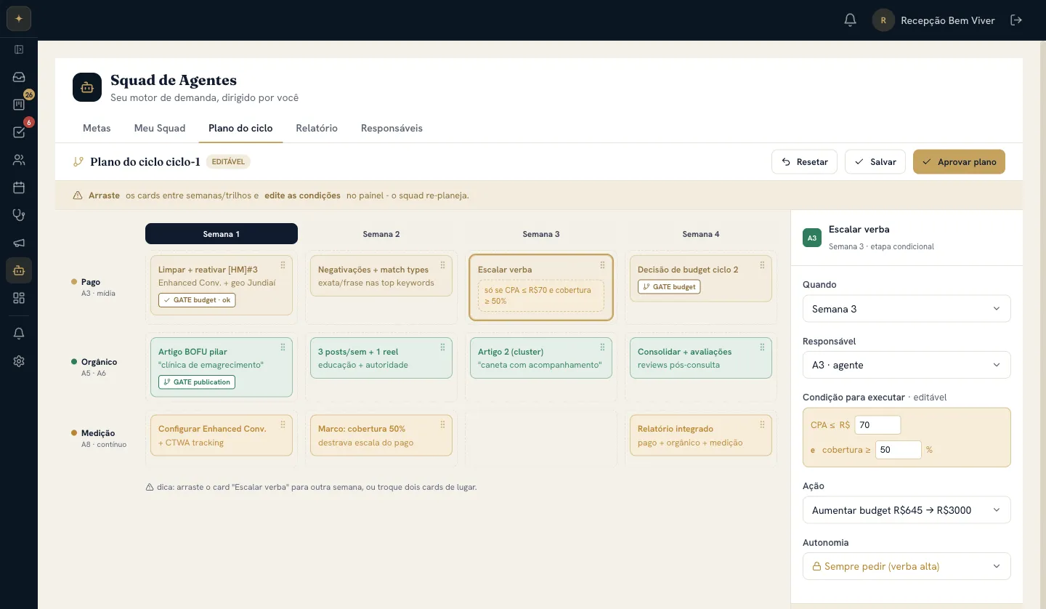Select the Plano do ciclo tab
Viewport: 1046px width, 609px height.
tap(240, 128)
